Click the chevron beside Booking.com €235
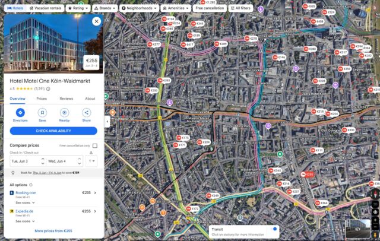This screenshot has width=380, height=241. [95, 193]
